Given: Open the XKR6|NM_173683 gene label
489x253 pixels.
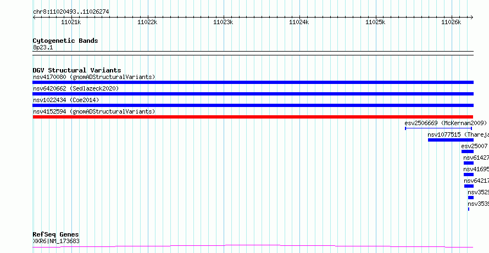Looking at the screenshot, I should pos(56,241).
